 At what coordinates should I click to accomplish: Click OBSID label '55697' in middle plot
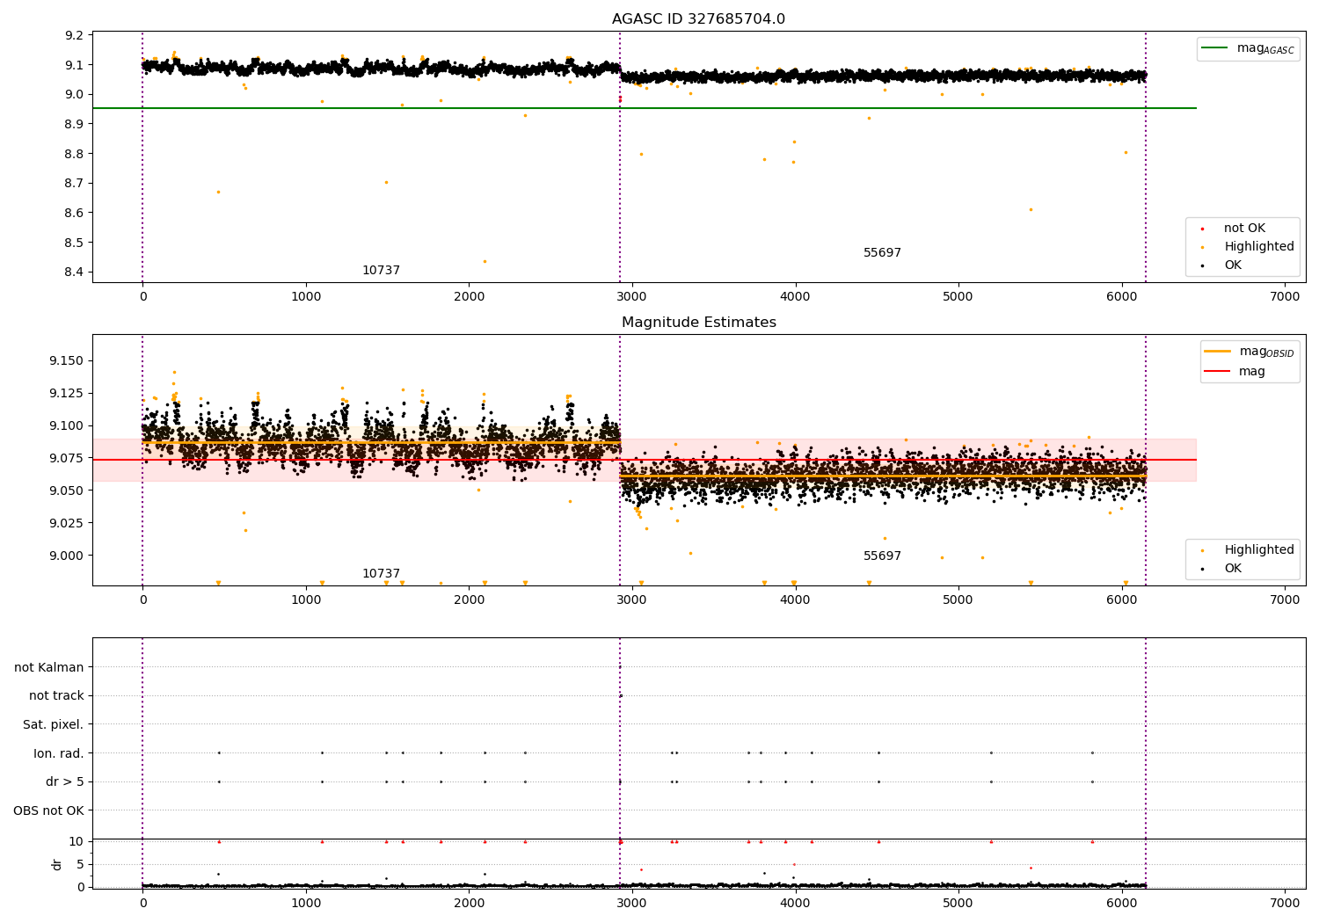[882, 556]
